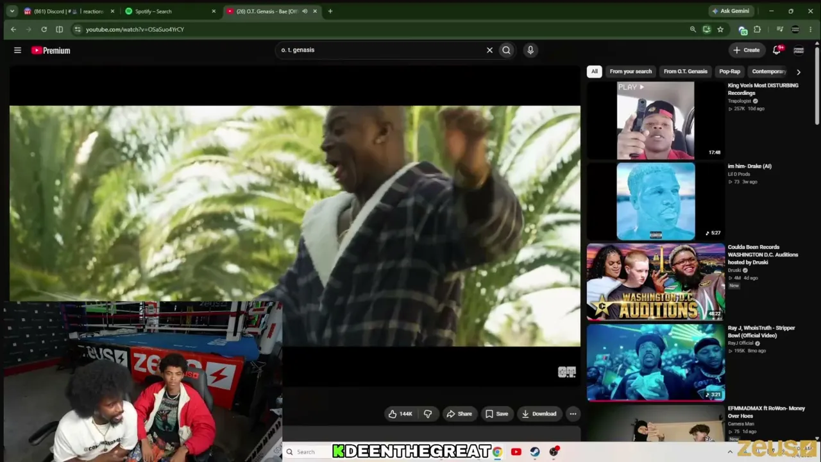
Task: Open YouTube notifications bell
Action: (x=777, y=50)
